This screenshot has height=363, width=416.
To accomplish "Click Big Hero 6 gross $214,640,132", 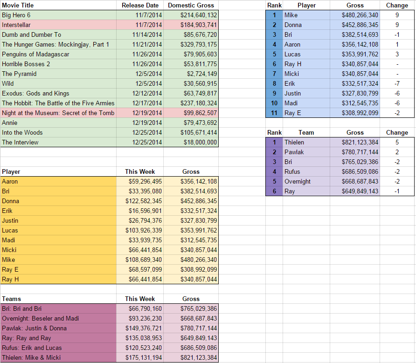I will click(191, 15).
